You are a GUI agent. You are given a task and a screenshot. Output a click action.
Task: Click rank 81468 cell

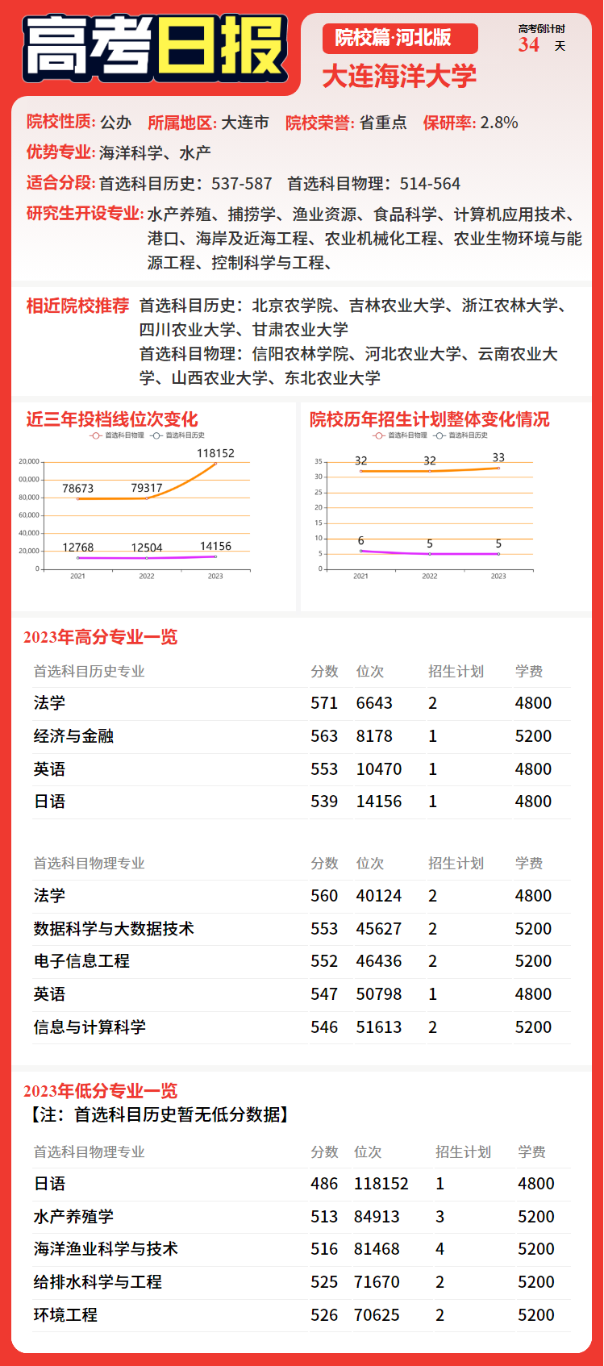coord(377,1249)
